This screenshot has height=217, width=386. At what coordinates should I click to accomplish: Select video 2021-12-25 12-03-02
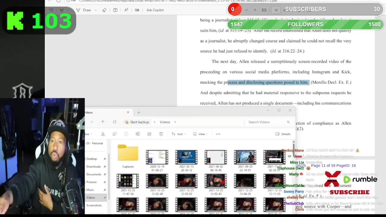click(x=186, y=184)
